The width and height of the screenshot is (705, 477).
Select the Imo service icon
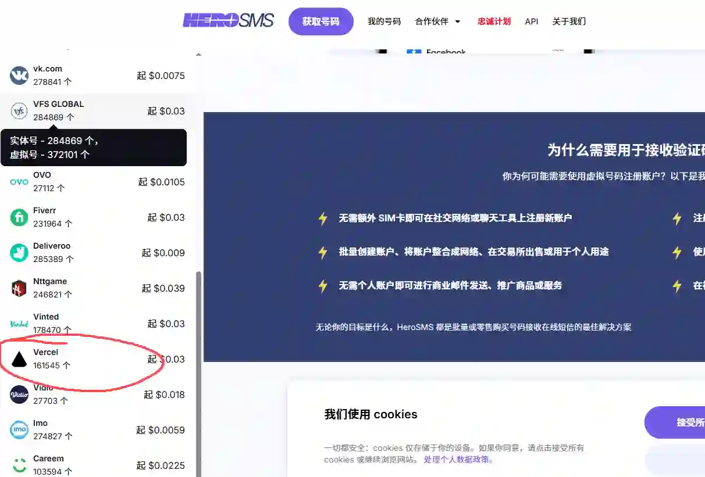(19, 429)
